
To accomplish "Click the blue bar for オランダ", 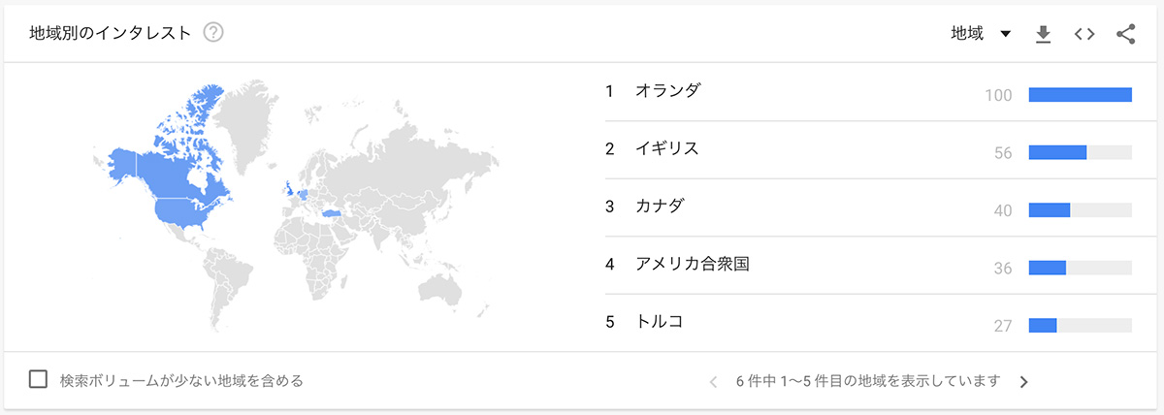I will point(1080,94).
